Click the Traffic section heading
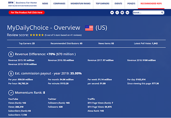 pyautogui.click(x=91, y=99)
